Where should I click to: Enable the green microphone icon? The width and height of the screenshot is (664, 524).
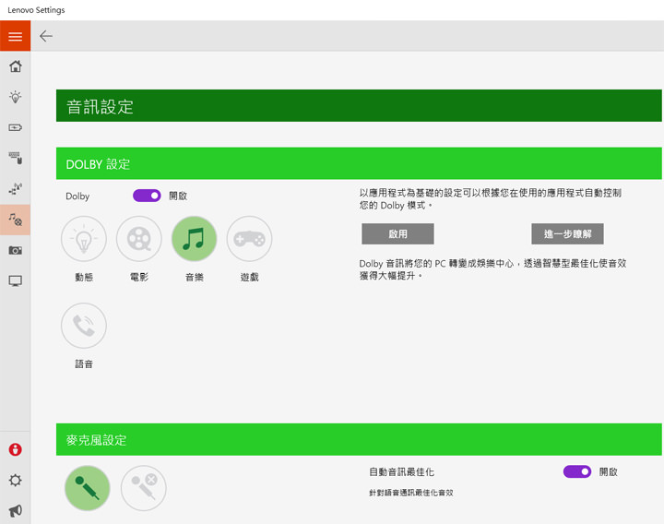(x=88, y=488)
